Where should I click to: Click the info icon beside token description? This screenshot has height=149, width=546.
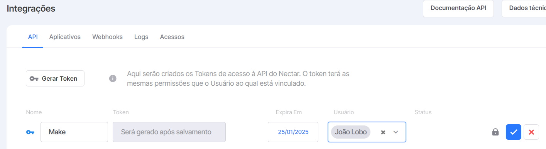[x=113, y=78]
